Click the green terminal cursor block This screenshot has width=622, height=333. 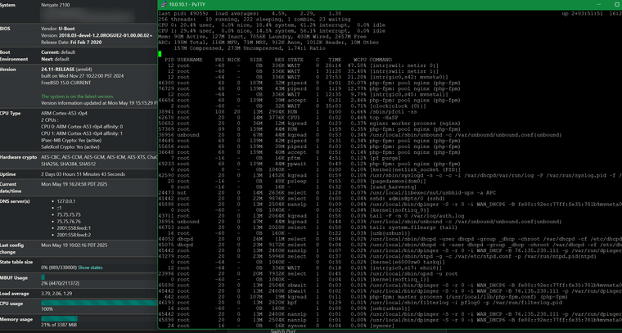160,53
